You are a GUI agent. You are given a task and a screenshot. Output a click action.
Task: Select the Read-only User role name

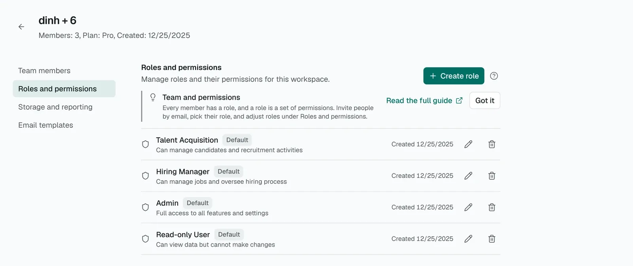point(183,235)
